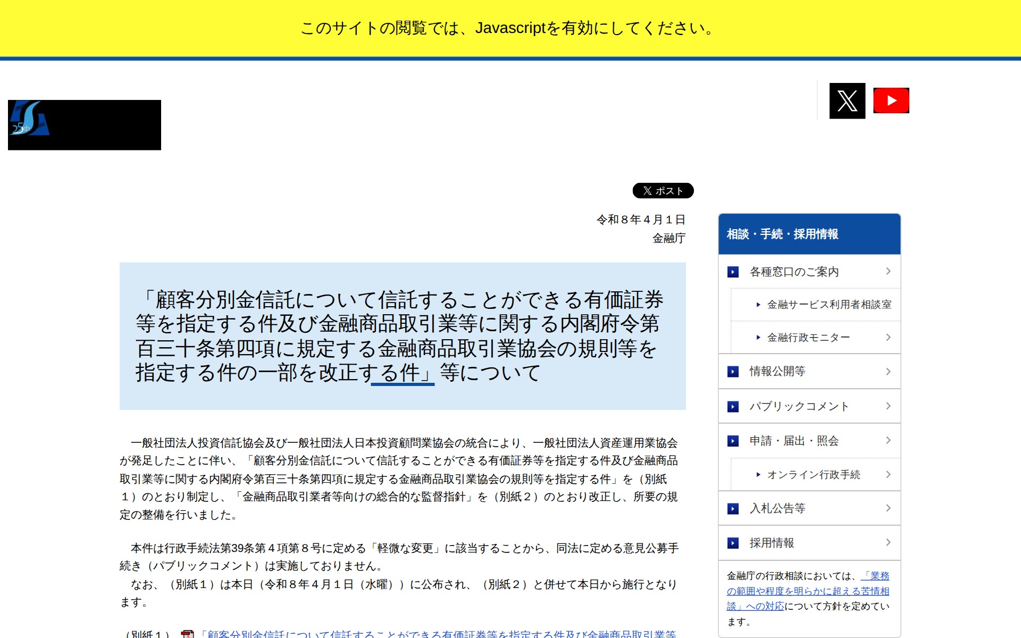Click the PDF icon beside 別紙1
Viewport: 1021px width, 638px height.
tap(187, 634)
